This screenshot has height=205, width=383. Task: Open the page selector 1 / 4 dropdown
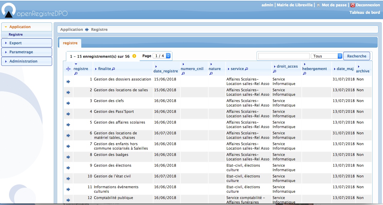[x=162, y=56]
